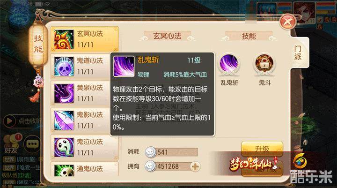The image size is (337, 188).
Task: Select the 鬼影心法 blade icon
Action: click(x=64, y=120)
